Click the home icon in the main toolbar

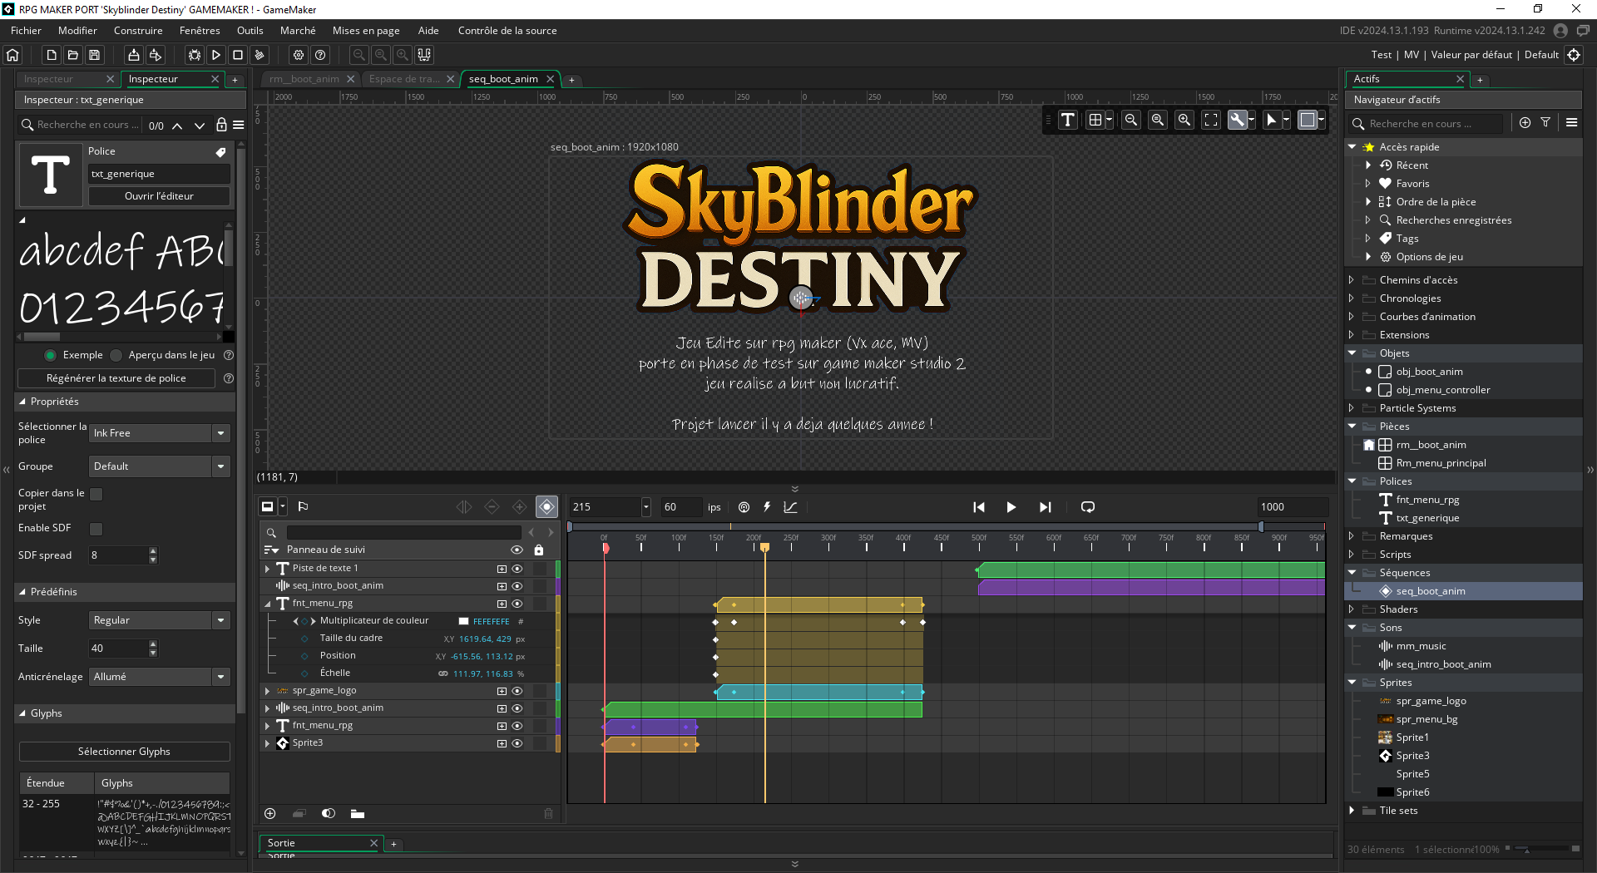pyautogui.click(x=12, y=55)
